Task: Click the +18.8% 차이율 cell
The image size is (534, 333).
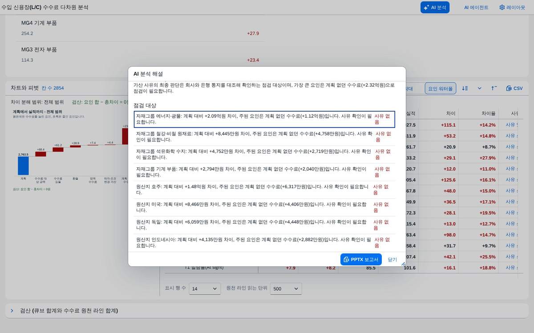Action: click(x=487, y=268)
